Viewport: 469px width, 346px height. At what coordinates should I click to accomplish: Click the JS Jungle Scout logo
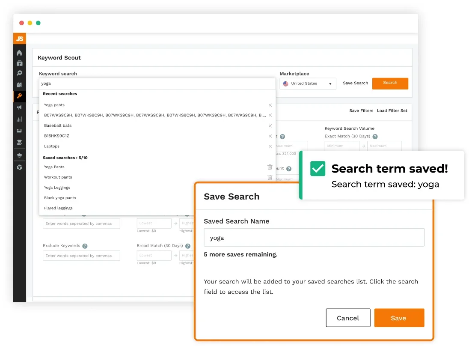click(x=20, y=39)
